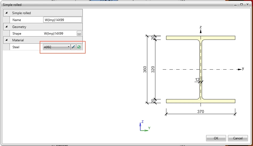Dismiss dialog with Cancel button
This screenshot has width=253, height=146.
[238, 138]
